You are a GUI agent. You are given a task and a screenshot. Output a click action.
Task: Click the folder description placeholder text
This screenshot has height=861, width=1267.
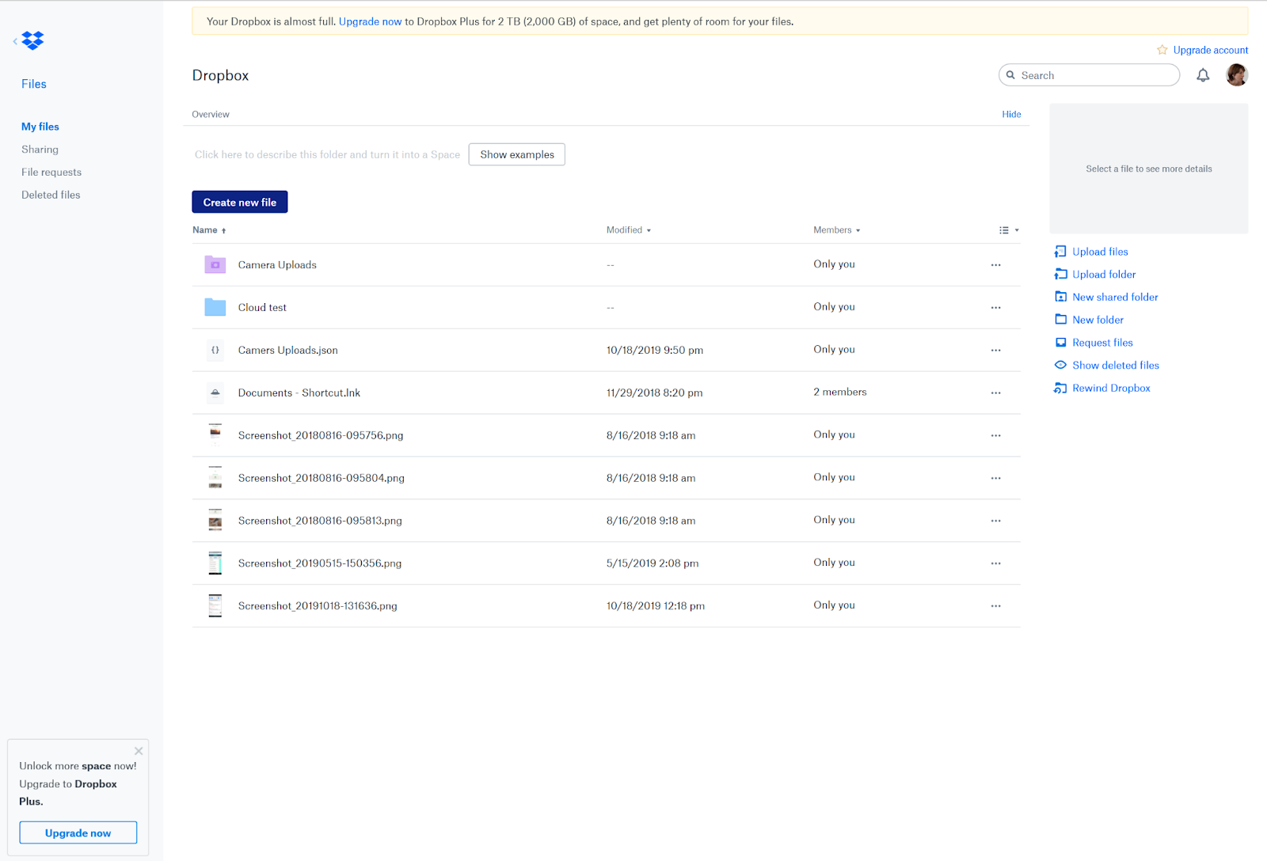327,154
